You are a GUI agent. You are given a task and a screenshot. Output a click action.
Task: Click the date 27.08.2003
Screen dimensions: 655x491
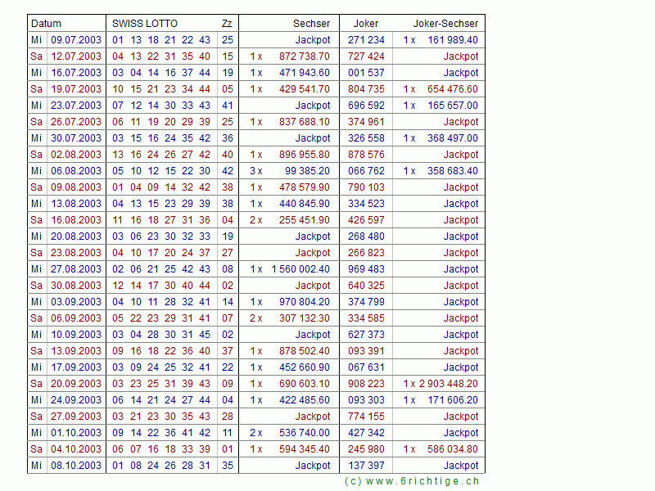[x=76, y=269]
